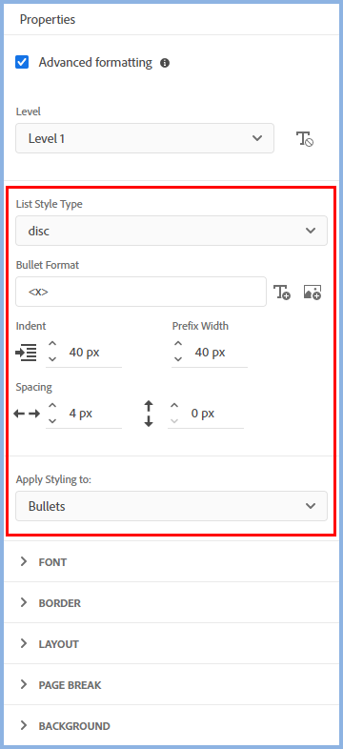Click the clear text formatting icon beside Level
The image size is (343, 749).
point(305,139)
